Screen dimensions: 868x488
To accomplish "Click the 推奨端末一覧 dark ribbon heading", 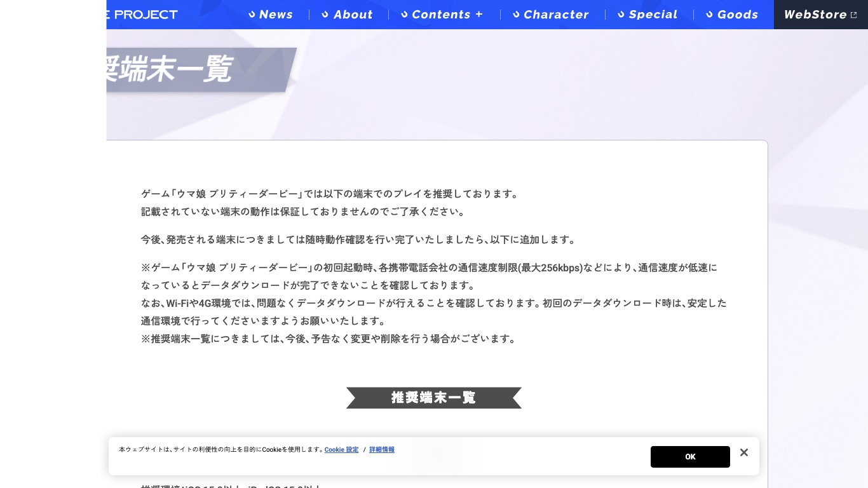I will click(x=434, y=398).
